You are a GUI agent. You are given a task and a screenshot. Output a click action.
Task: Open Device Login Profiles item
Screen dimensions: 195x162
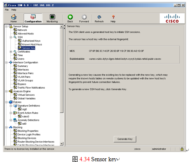point(29,135)
